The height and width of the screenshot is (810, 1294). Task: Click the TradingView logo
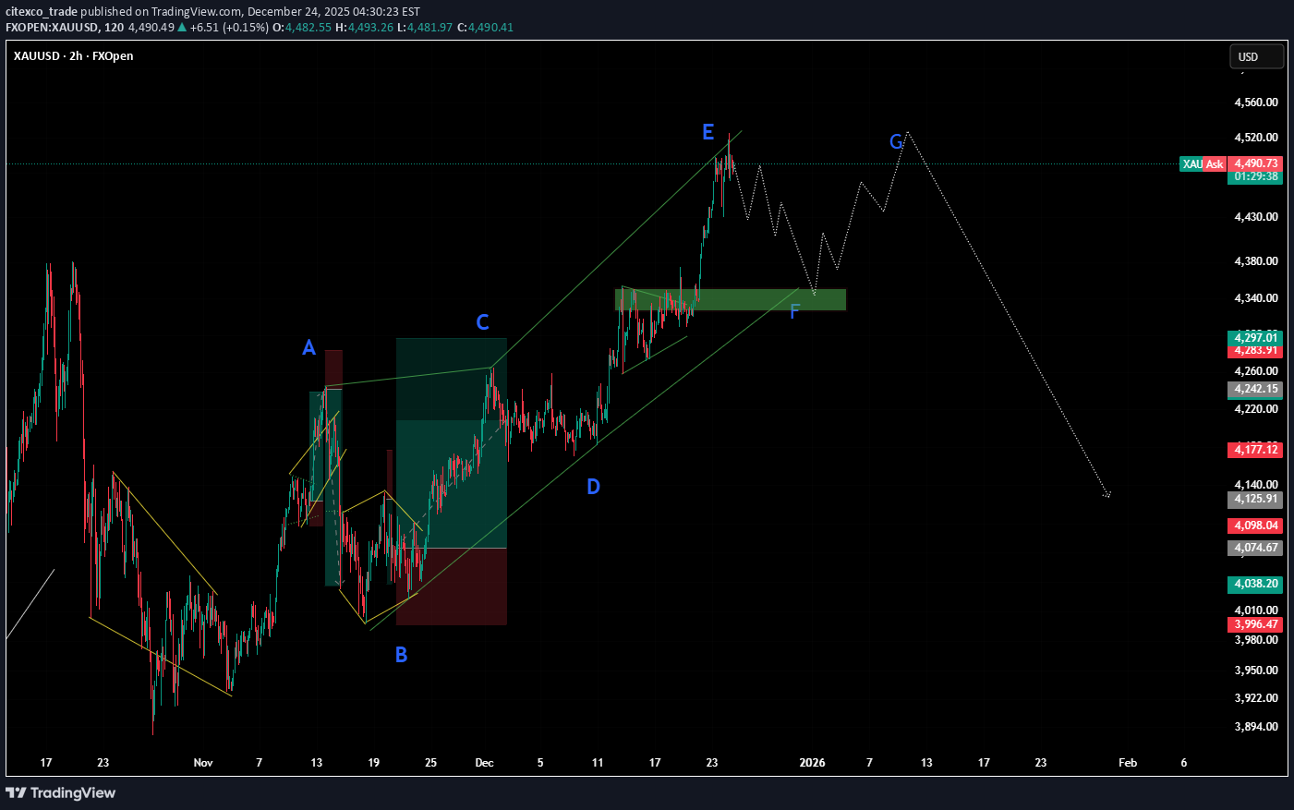pos(61,792)
